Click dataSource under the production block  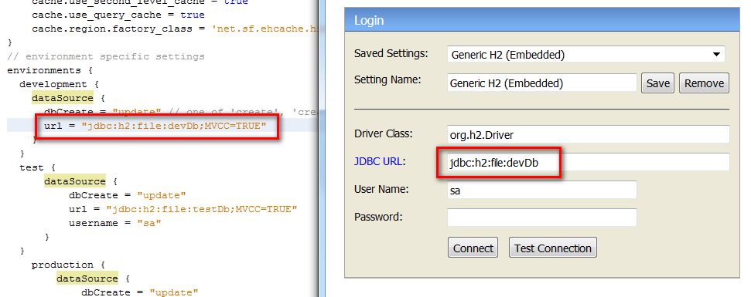tap(87, 278)
